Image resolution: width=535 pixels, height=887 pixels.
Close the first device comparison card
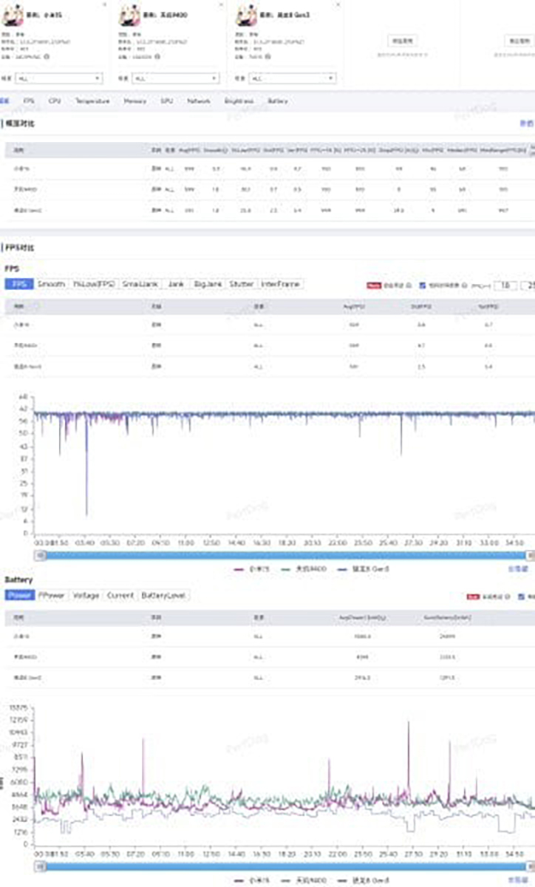click(103, 4)
